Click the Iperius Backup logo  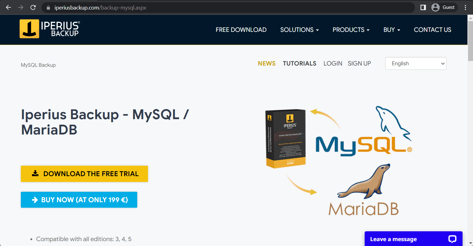click(x=49, y=29)
